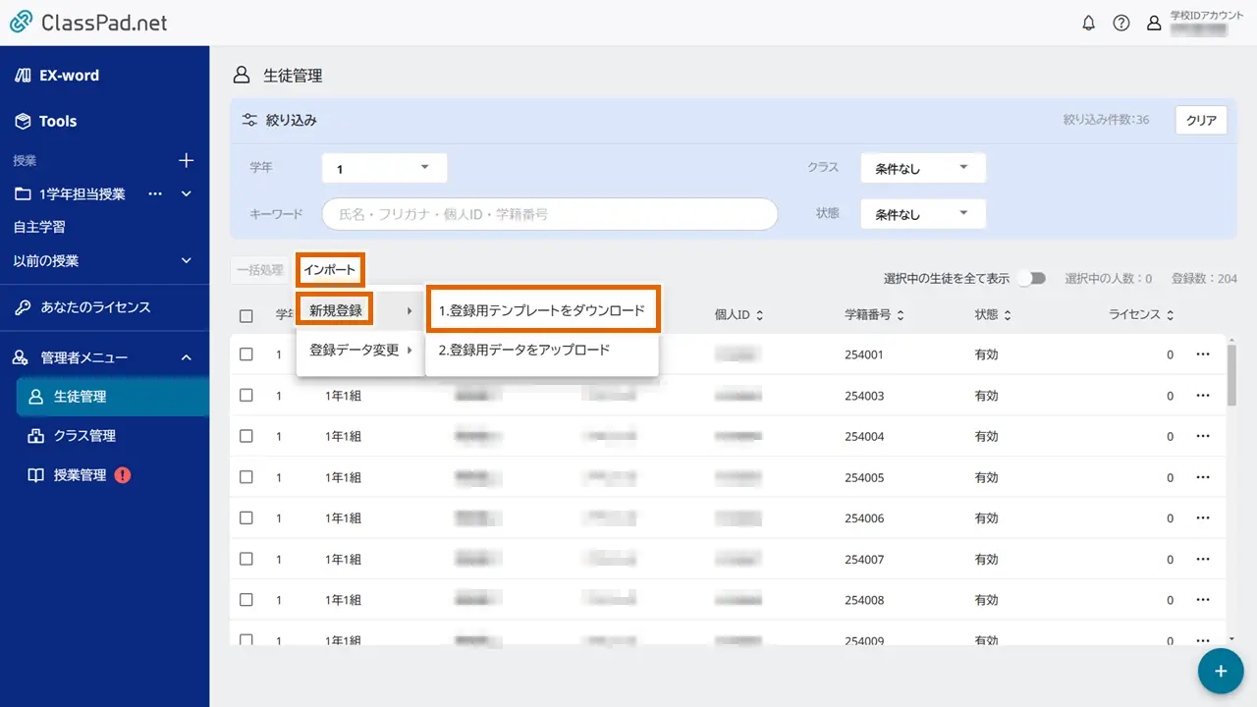The width and height of the screenshot is (1257, 707).
Task: Click the plus icon beside 授業
Action: point(186,160)
